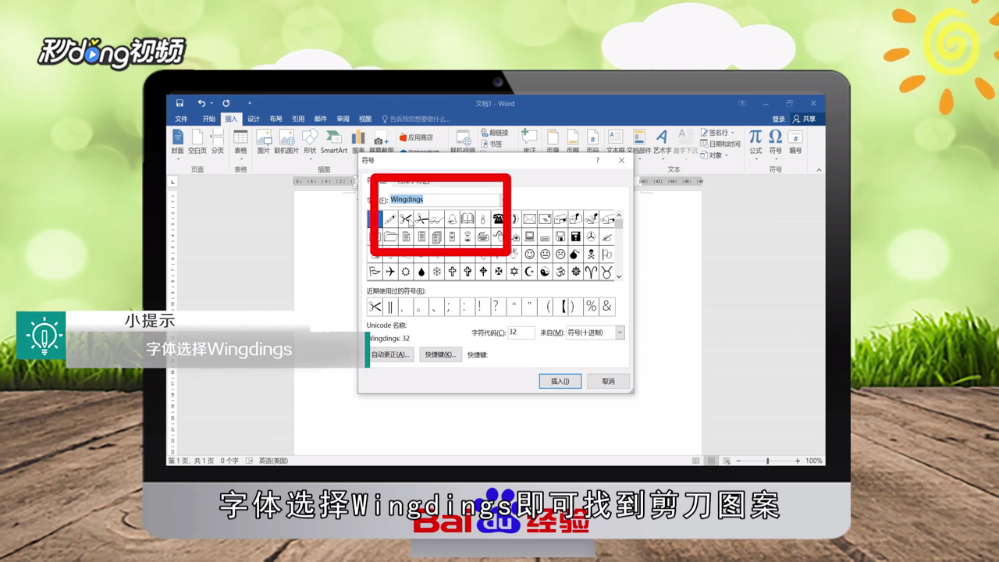
Task: Switch to the 设计 tab
Action: (254, 119)
